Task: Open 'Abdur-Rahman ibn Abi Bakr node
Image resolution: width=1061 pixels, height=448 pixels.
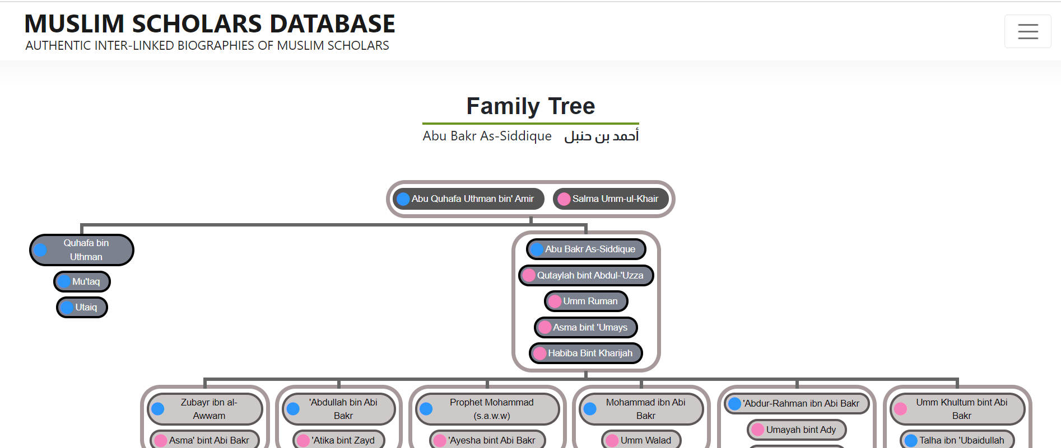Action: tap(797, 403)
